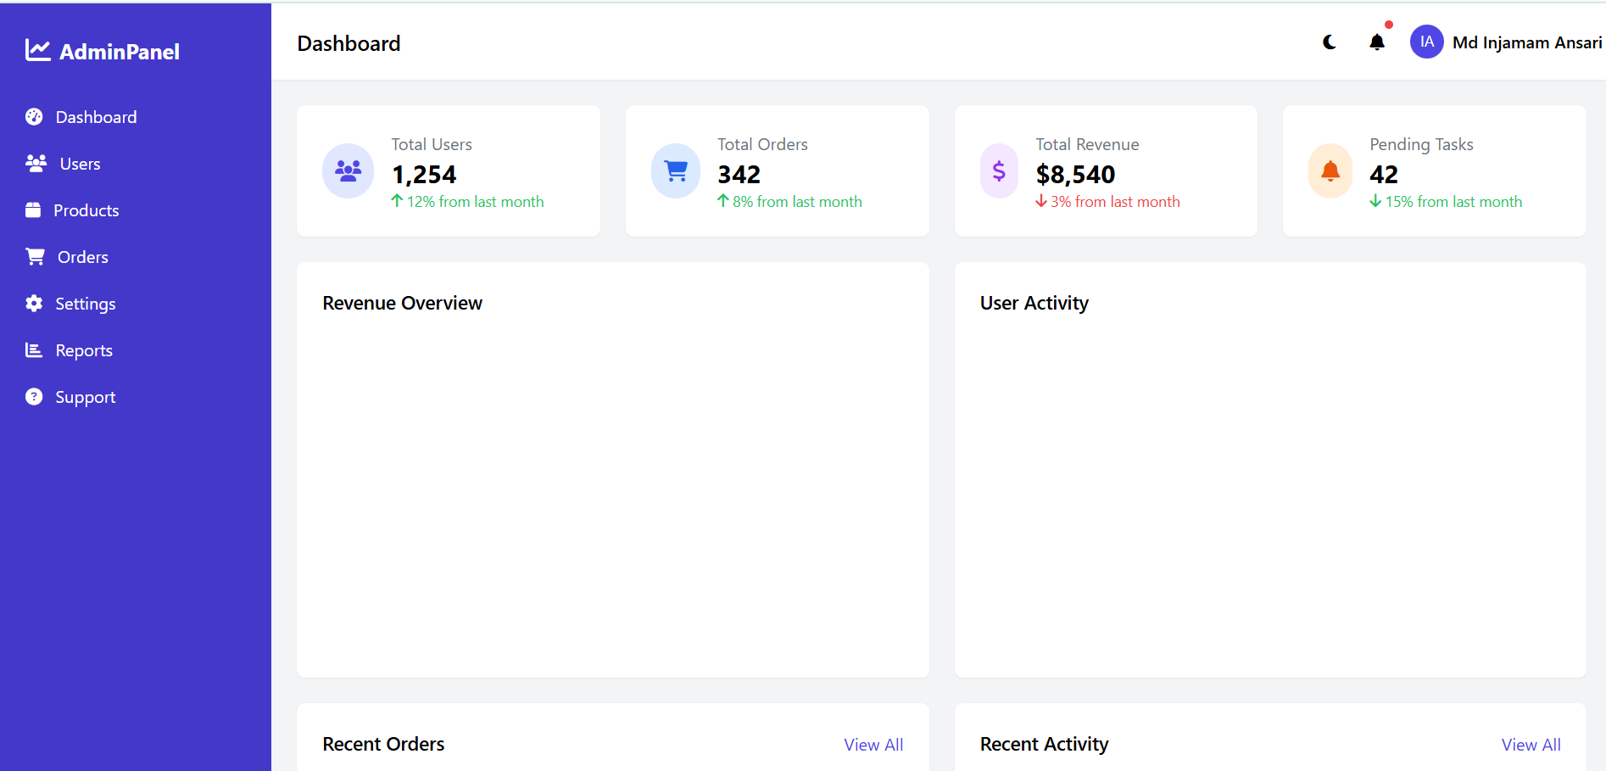Select the Reports bar-chart icon
Screen dimensions: 1606x771
click(x=33, y=349)
